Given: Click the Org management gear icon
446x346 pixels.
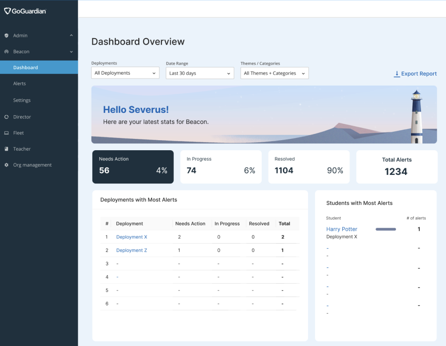Looking at the screenshot, I should click(6, 165).
